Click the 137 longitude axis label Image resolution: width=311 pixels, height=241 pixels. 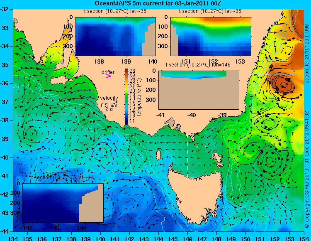[57, 239]
